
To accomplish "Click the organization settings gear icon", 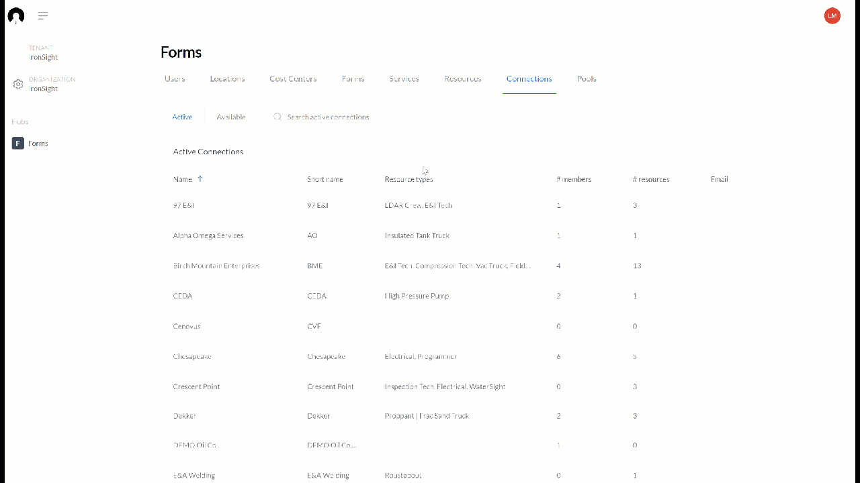I will coord(18,84).
